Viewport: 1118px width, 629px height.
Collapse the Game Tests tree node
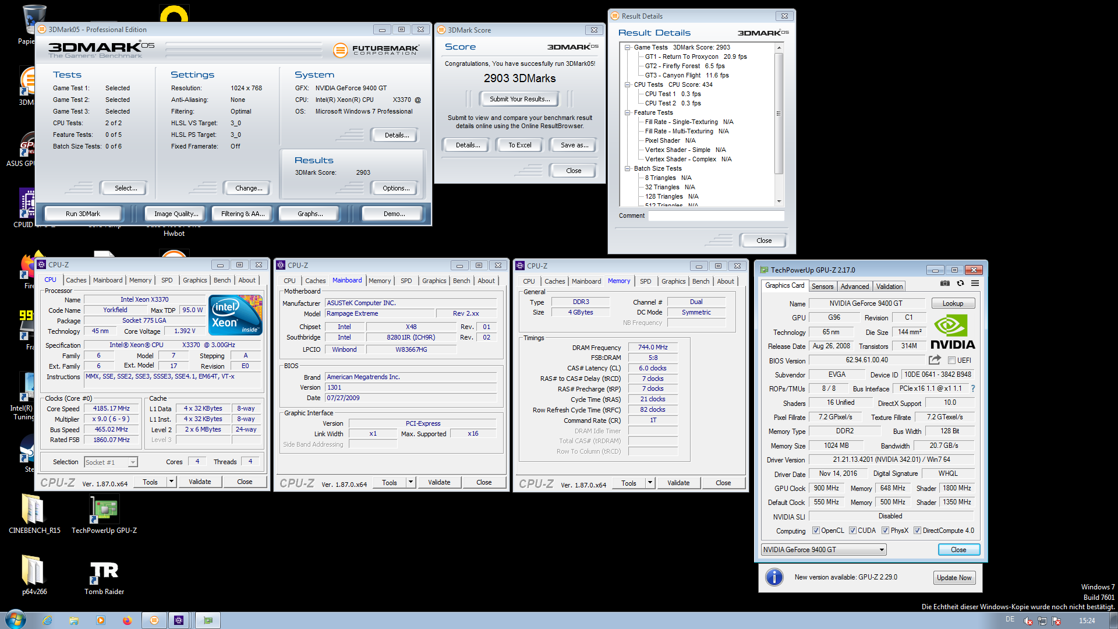click(x=628, y=47)
